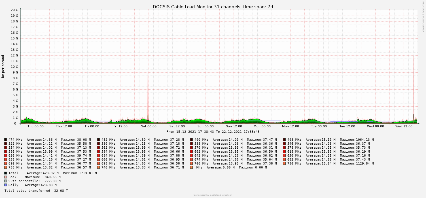426x198 pixels.
Task: Click the 626 MHz legend color swatch
Action: [6, 155]
